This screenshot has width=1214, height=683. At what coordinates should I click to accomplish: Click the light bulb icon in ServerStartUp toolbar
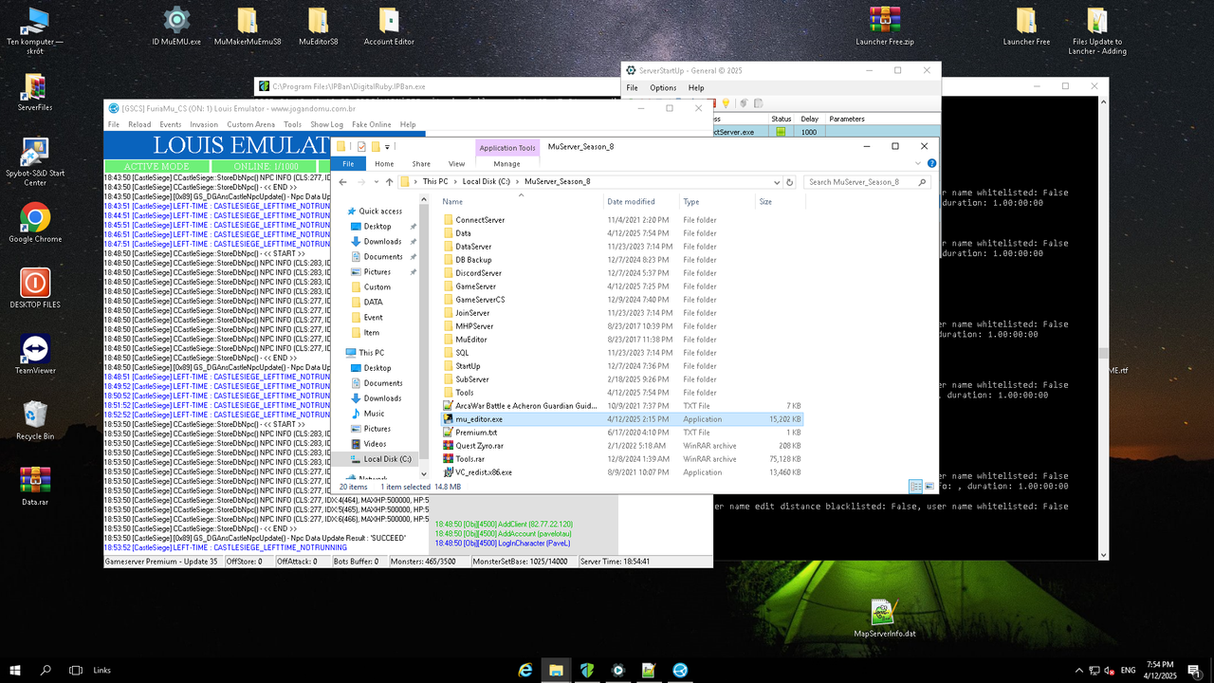pyautogui.click(x=726, y=102)
